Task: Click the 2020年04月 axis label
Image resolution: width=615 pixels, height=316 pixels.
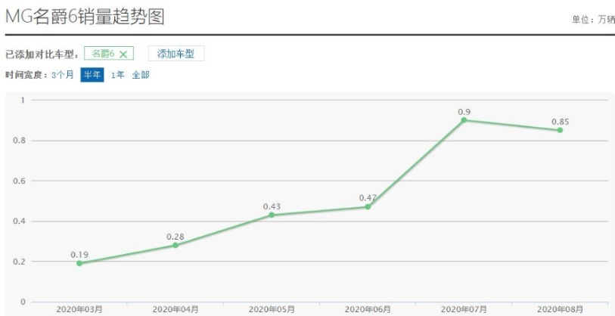Action: point(175,309)
